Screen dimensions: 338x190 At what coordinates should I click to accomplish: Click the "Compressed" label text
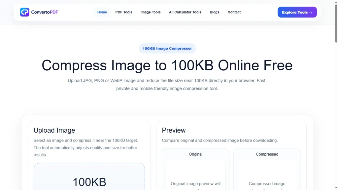coord(267,154)
